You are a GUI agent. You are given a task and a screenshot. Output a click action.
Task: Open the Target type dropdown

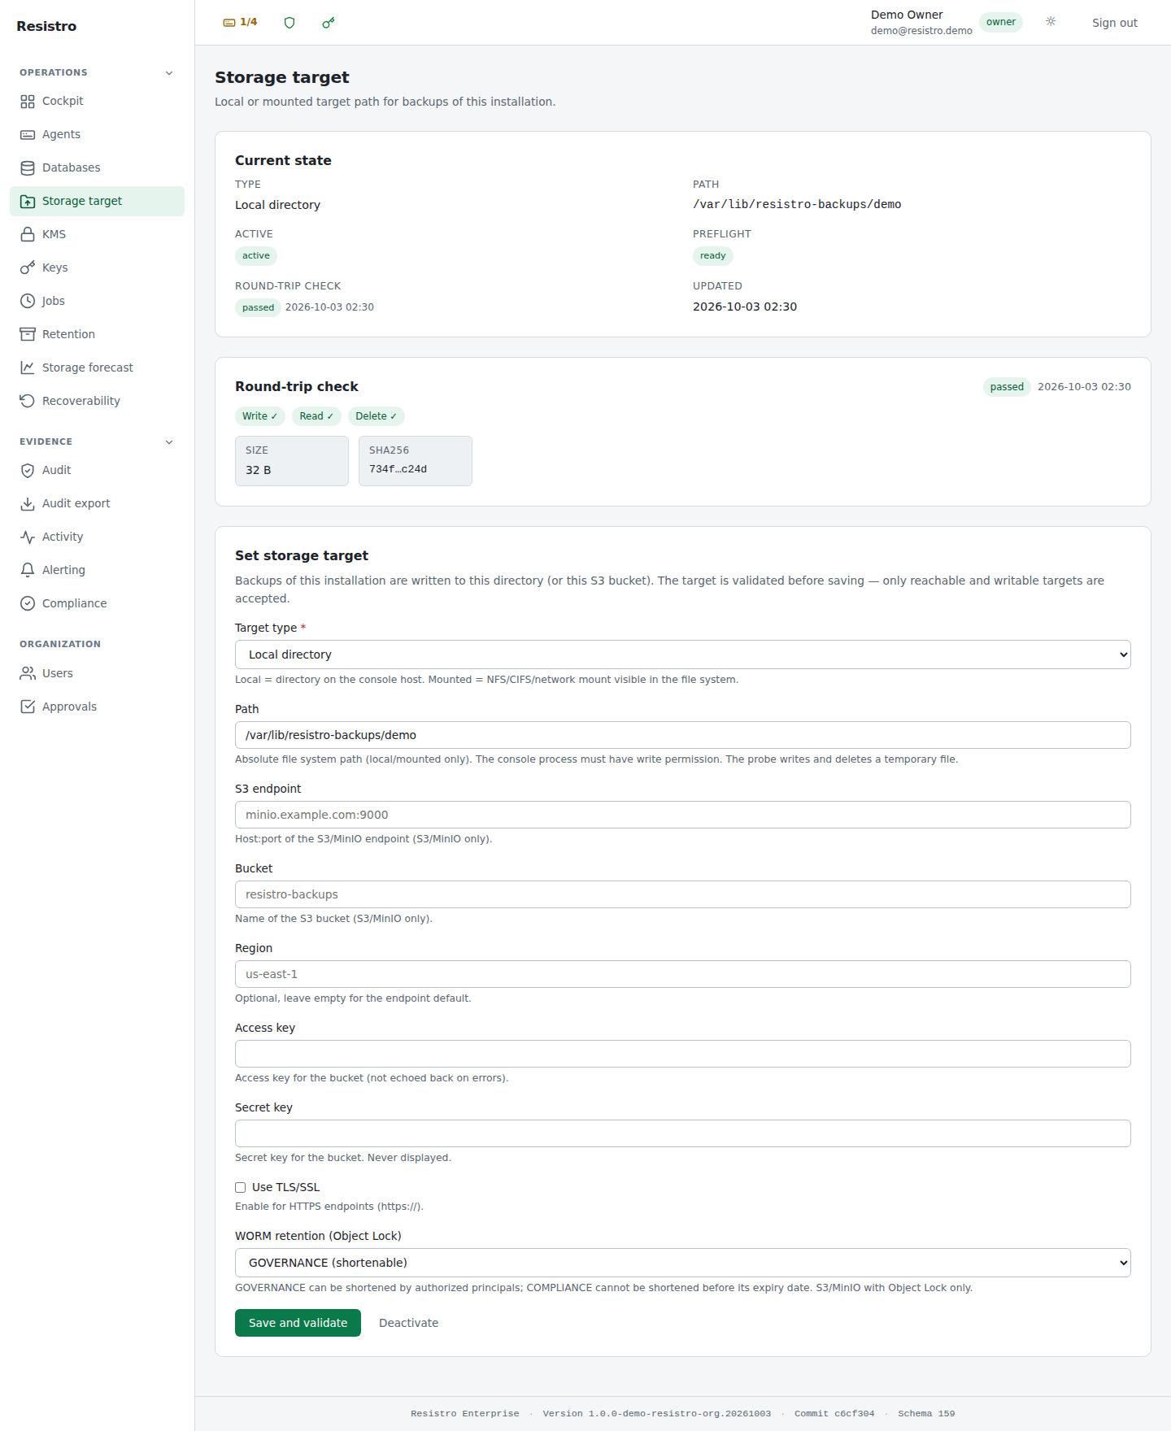(x=683, y=655)
